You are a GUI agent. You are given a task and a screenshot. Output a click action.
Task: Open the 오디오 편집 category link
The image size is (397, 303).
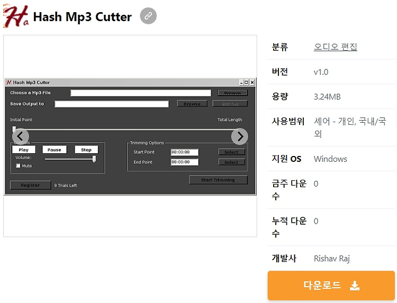(335, 47)
